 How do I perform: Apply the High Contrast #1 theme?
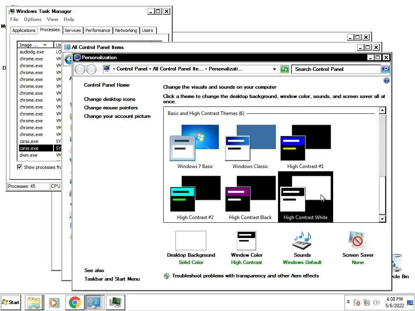tap(305, 147)
